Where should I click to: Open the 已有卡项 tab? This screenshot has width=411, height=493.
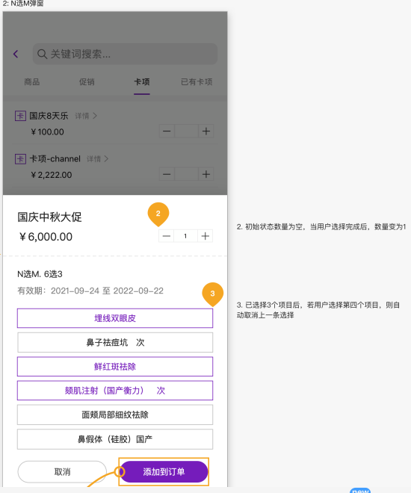(197, 82)
